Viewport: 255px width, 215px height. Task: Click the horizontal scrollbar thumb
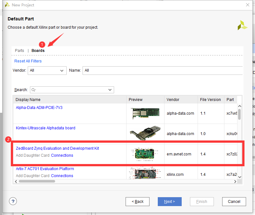pyautogui.click(x=37, y=181)
